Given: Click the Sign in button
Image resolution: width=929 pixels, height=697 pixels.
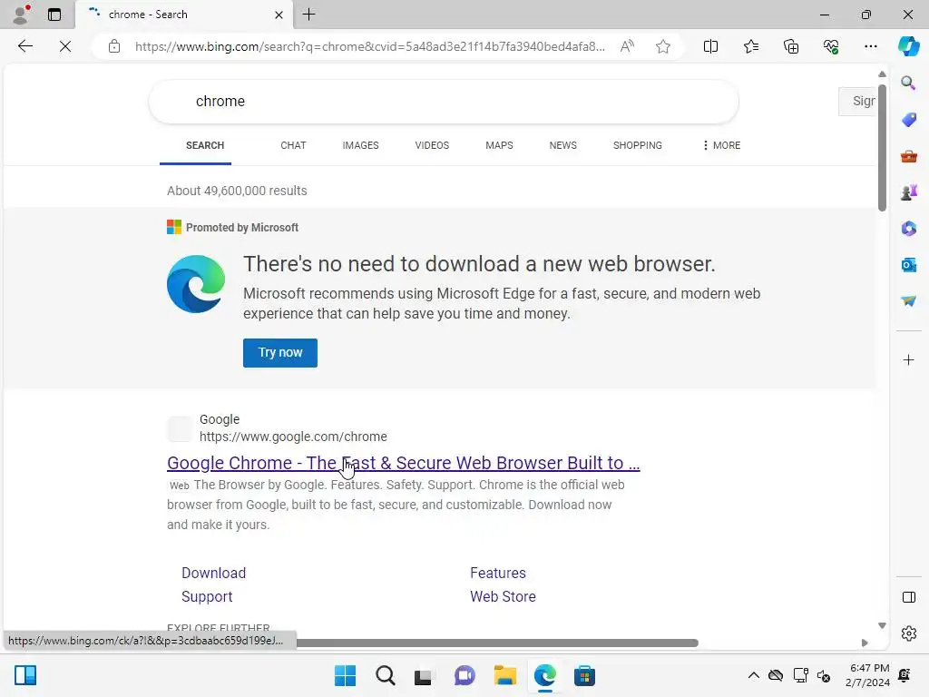Looking at the screenshot, I should tap(857, 102).
